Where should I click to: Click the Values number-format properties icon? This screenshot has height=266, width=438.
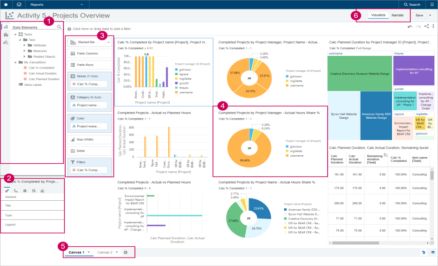(24, 191)
